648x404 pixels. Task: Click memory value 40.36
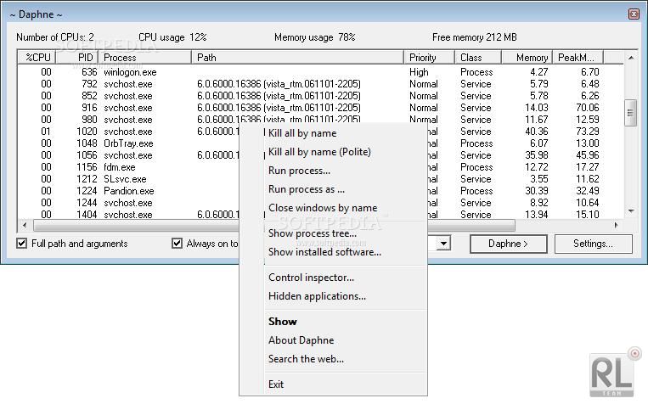537,132
